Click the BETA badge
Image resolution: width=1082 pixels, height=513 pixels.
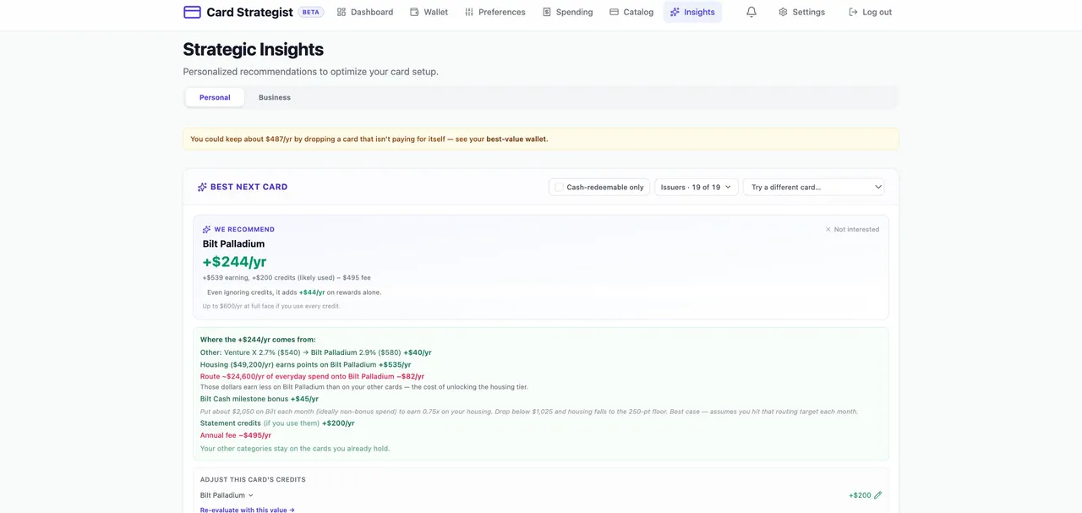pos(311,12)
